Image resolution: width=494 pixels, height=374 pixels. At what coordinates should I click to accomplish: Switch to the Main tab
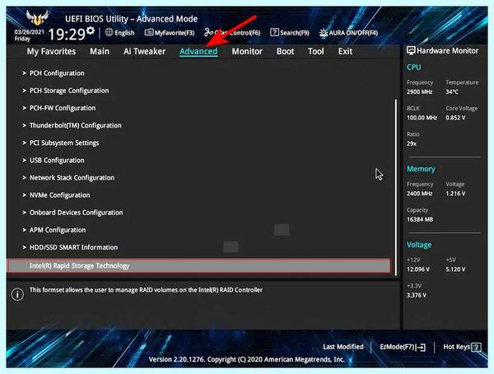pos(100,51)
